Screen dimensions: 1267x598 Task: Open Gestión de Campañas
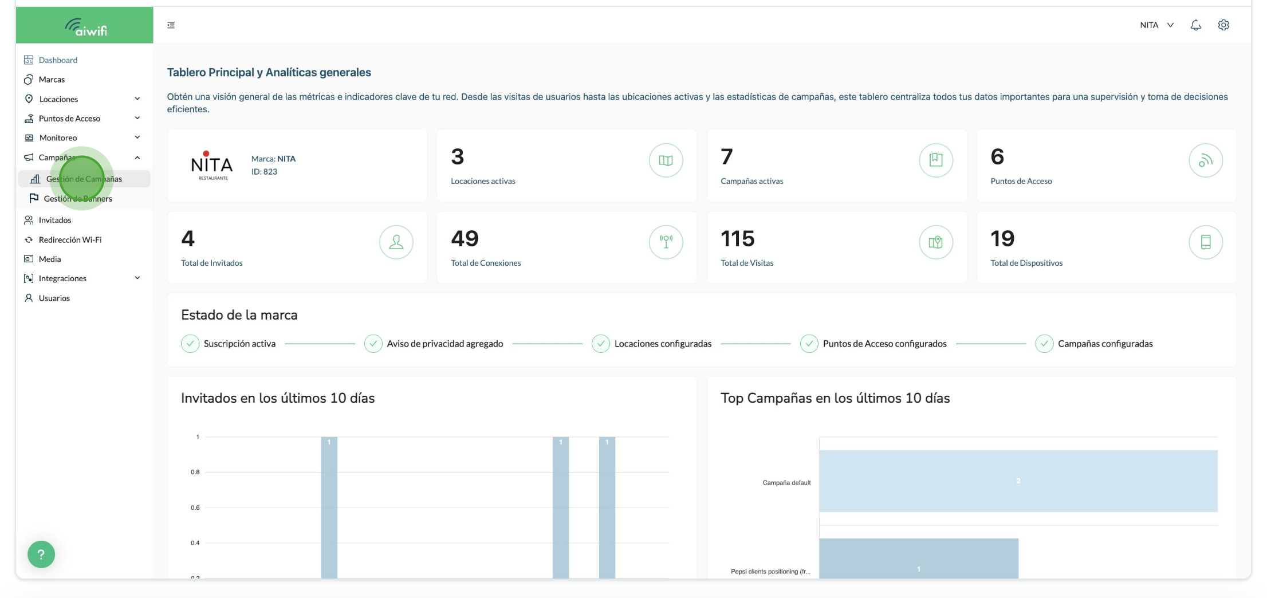pos(84,179)
